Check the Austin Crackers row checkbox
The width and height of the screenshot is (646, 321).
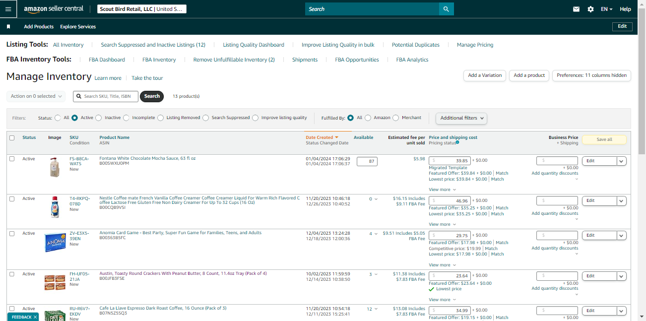(12, 274)
